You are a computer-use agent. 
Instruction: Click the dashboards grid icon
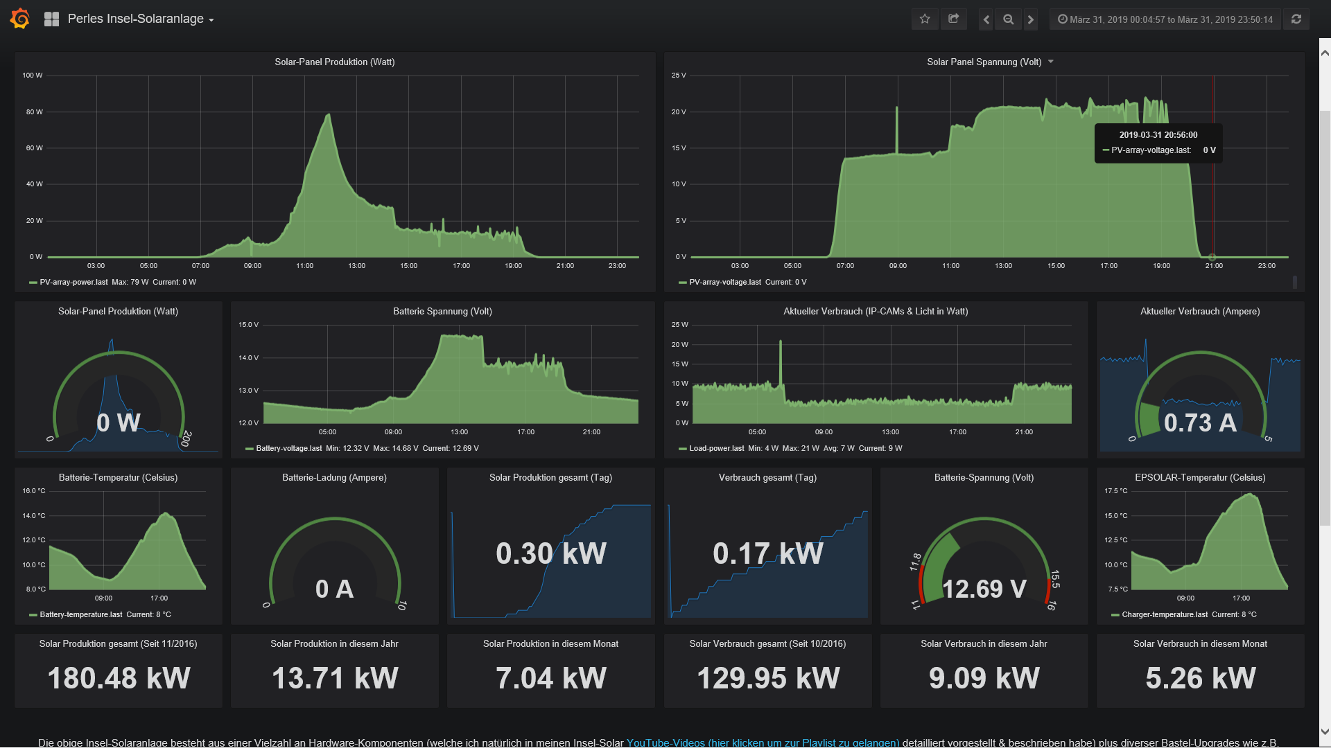point(51,19)
